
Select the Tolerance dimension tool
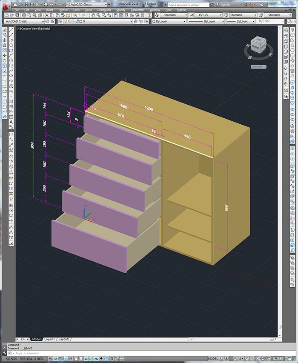(x=11, y=205)
